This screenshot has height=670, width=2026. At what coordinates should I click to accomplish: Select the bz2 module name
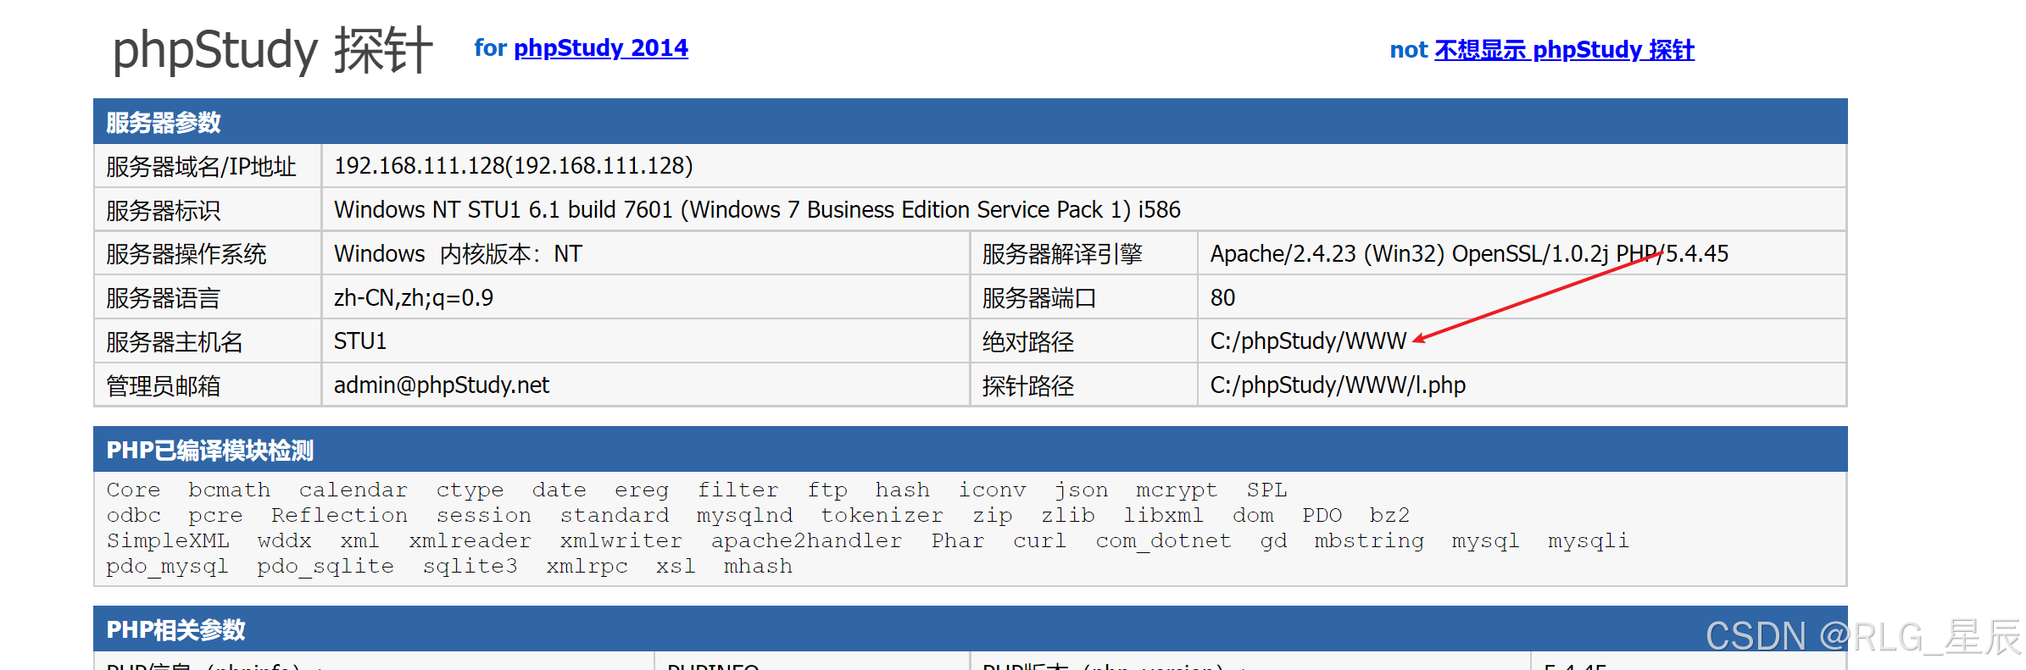click(1389, 516)
